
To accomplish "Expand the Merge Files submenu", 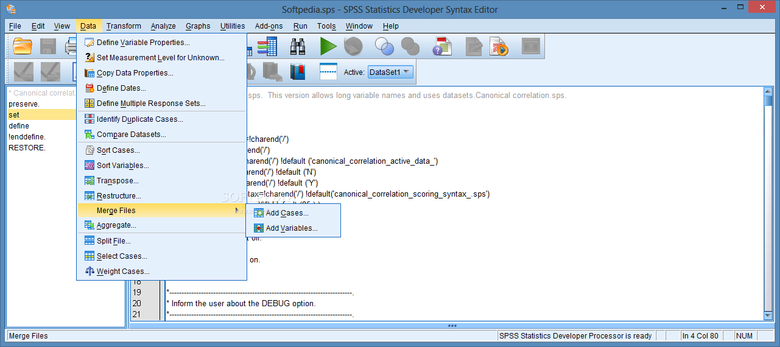I will click(161, 211).
